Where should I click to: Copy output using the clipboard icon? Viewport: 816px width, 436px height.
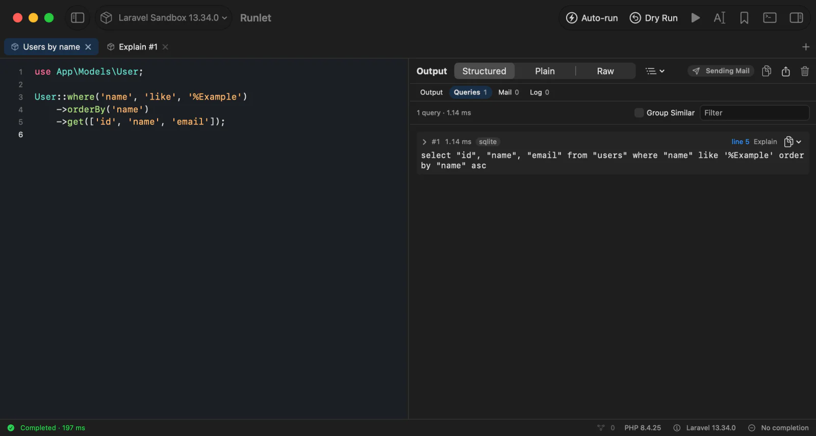[767, 71]
